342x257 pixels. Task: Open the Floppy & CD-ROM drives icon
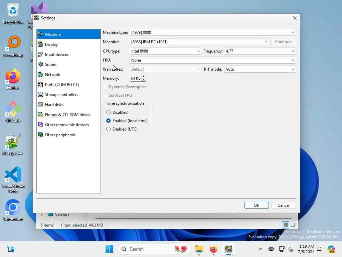(40, 114)
